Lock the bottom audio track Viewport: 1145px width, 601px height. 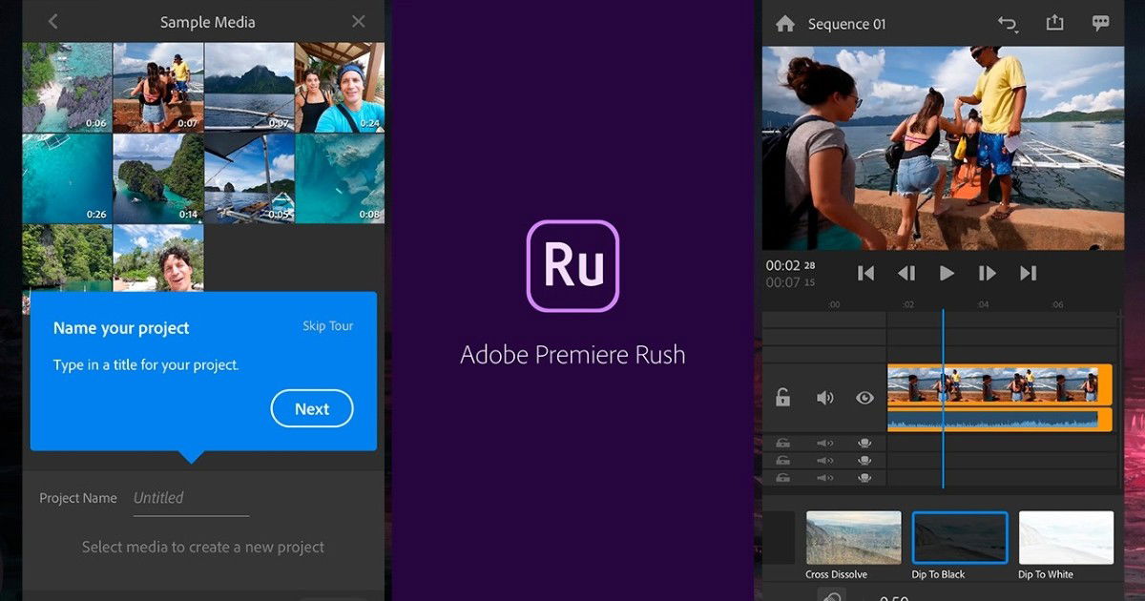pos(782,477)
